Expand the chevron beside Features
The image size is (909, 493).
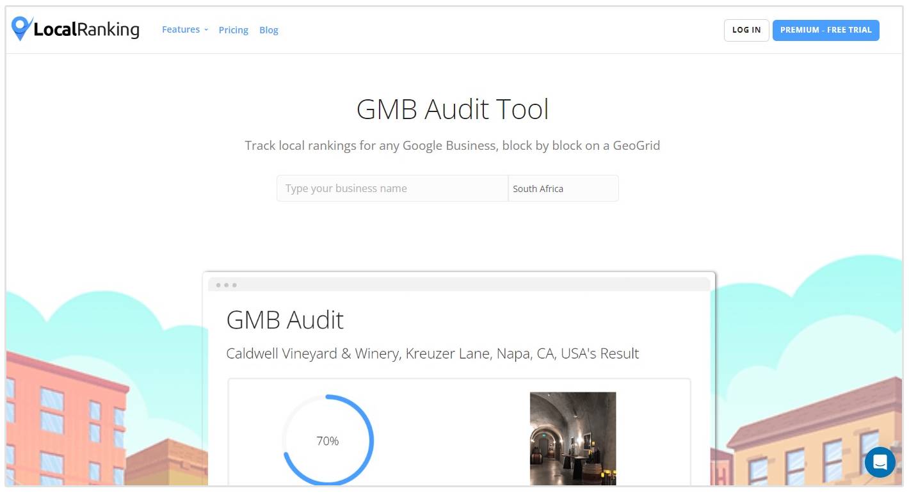(206, 30)
